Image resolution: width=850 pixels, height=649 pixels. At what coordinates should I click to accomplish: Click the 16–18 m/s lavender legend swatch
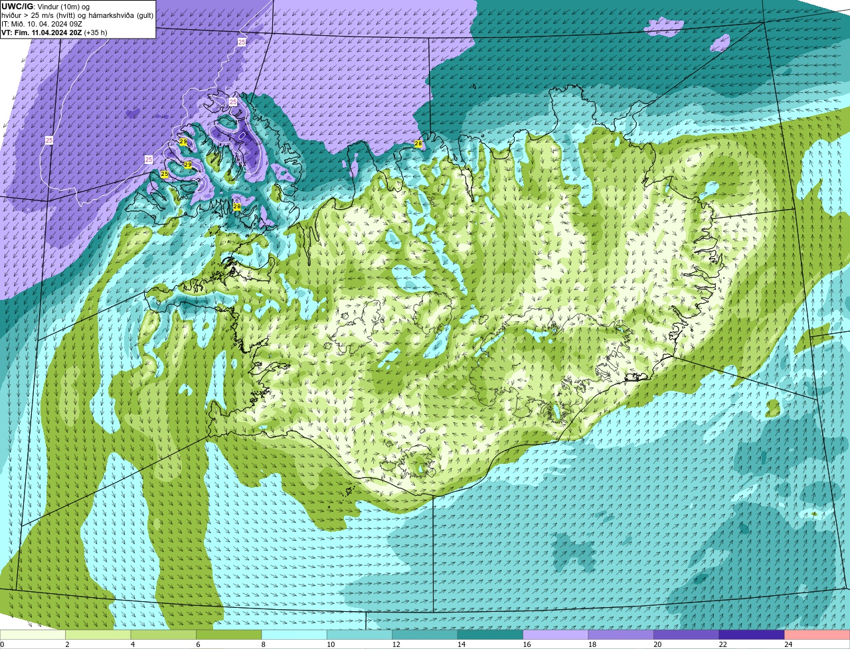556,634
